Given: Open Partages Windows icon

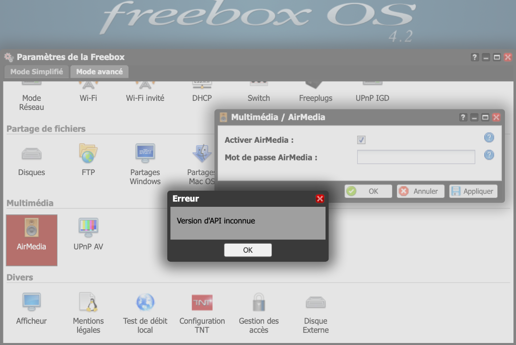Looking at the screenshot, I should pos(145,164).
